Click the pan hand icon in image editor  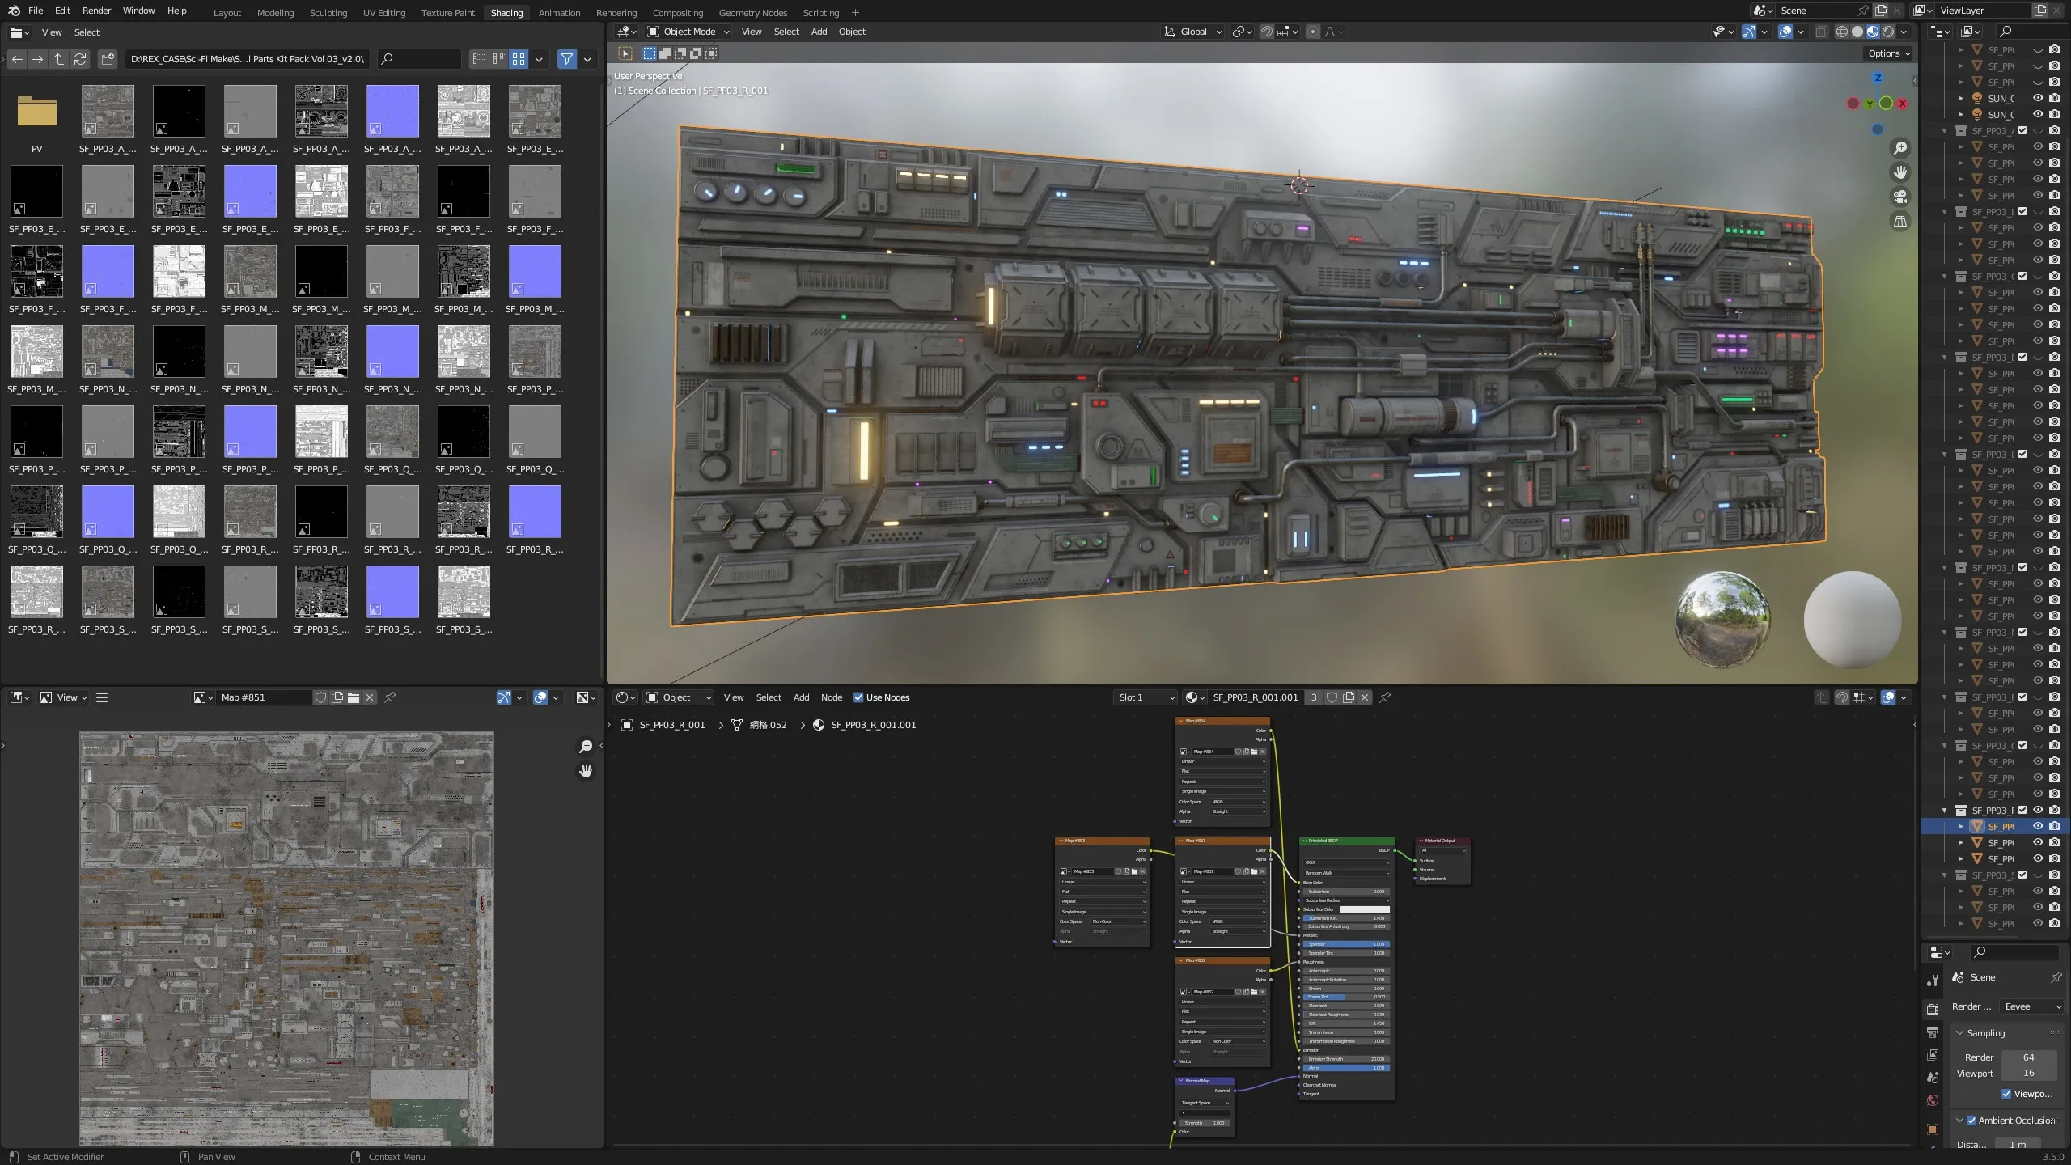[x=586, y=771]
